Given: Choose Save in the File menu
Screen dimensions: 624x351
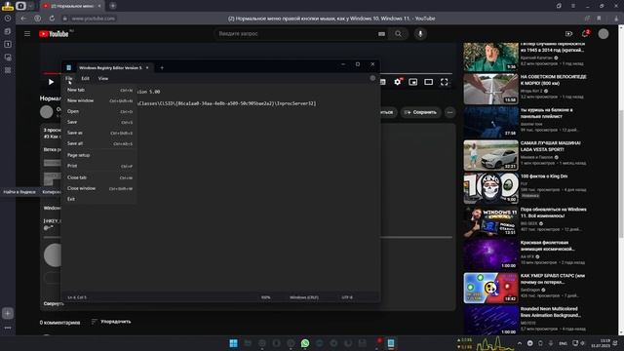Looking at the screenshot, I should pyautogui.click(x=99, y=122).
